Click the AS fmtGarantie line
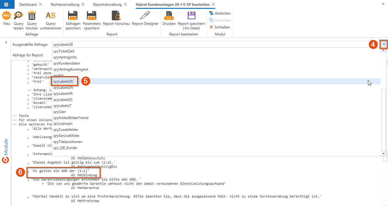The width and height of the screenshot is (388, 206). pos(85,188)
